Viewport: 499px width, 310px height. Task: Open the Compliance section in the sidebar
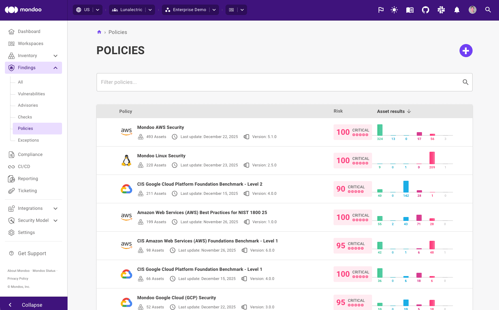(30, 154)
